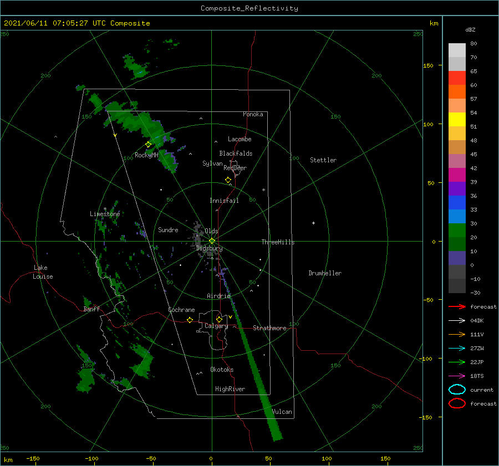499x466 pixels.
Task: Click the Sylvan label
Action: pos(212,163)
